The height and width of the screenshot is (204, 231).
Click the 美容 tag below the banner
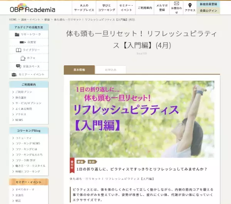click(92, 162)
